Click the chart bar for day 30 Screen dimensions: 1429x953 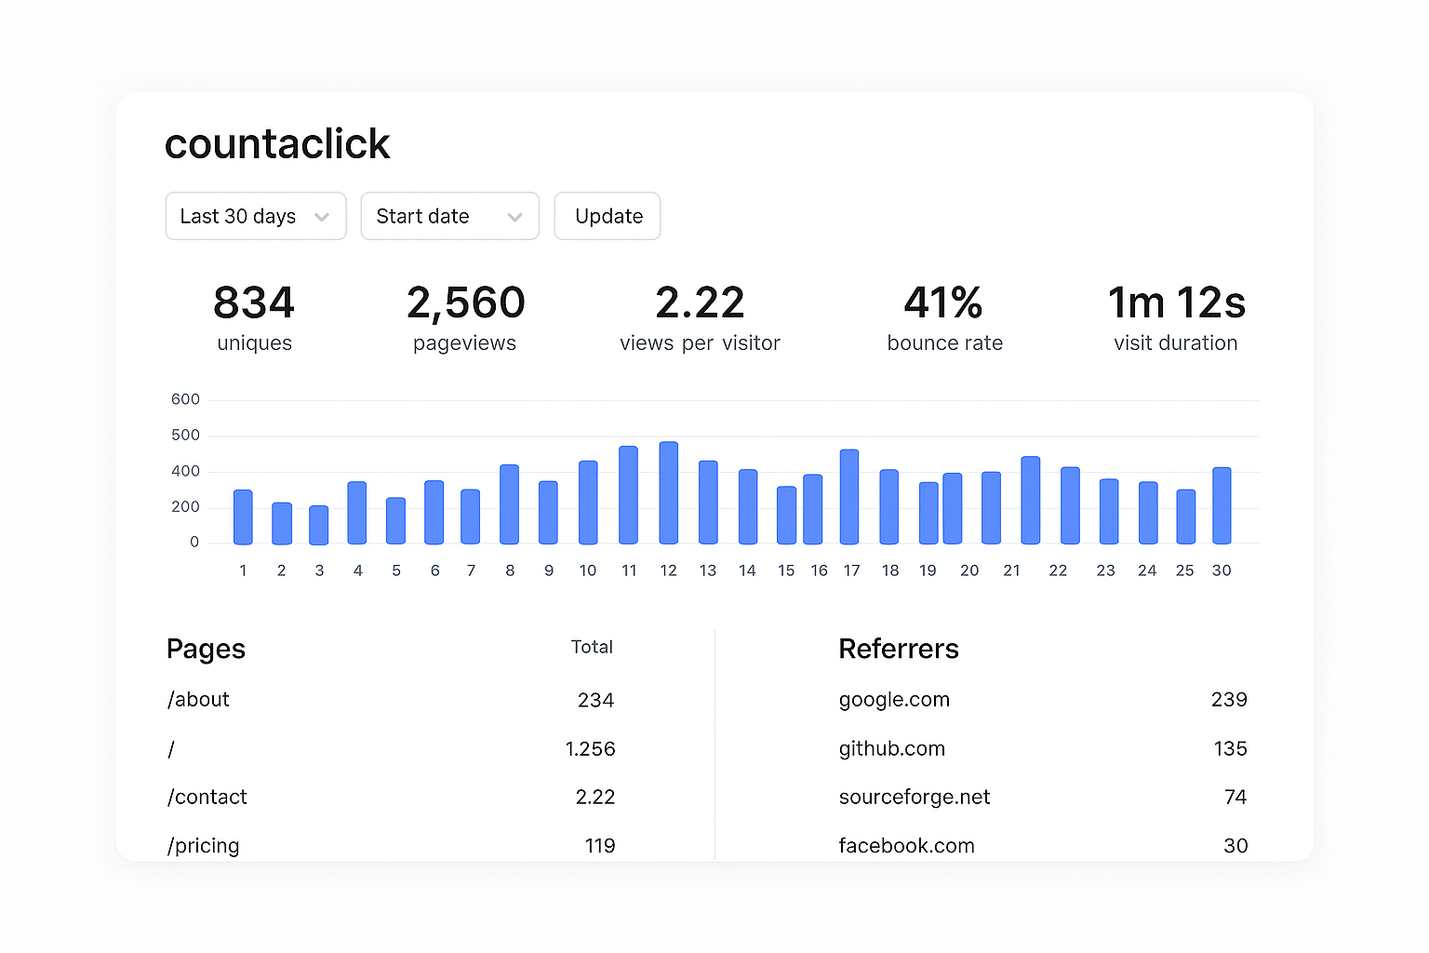(x=1222, y=505)
